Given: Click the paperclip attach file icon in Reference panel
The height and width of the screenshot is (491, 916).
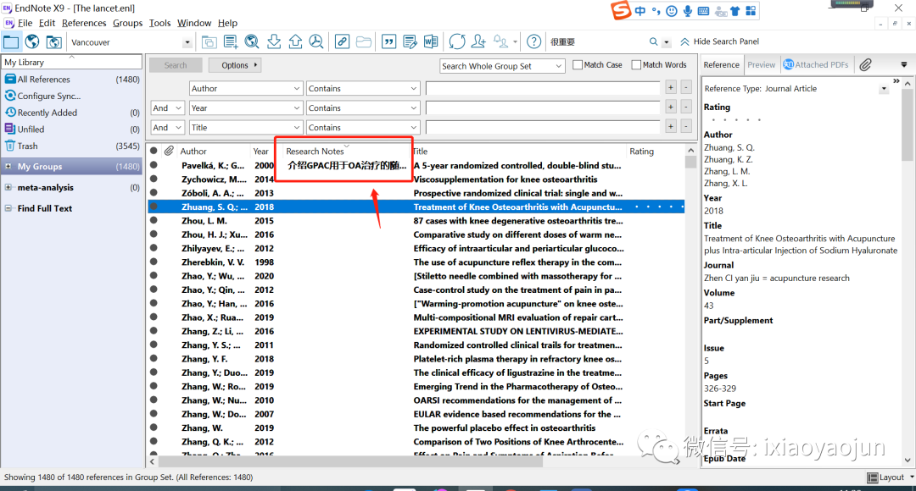Looking at the screenshot, I should coord(866,64).
